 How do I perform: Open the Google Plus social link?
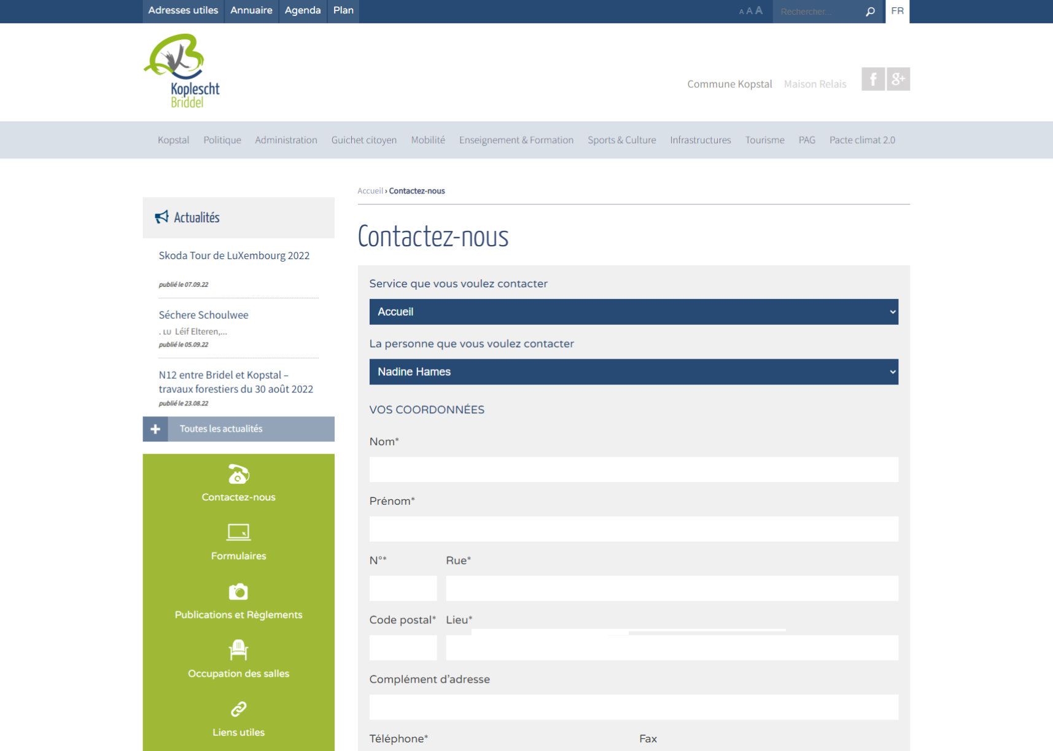(898, 79)
